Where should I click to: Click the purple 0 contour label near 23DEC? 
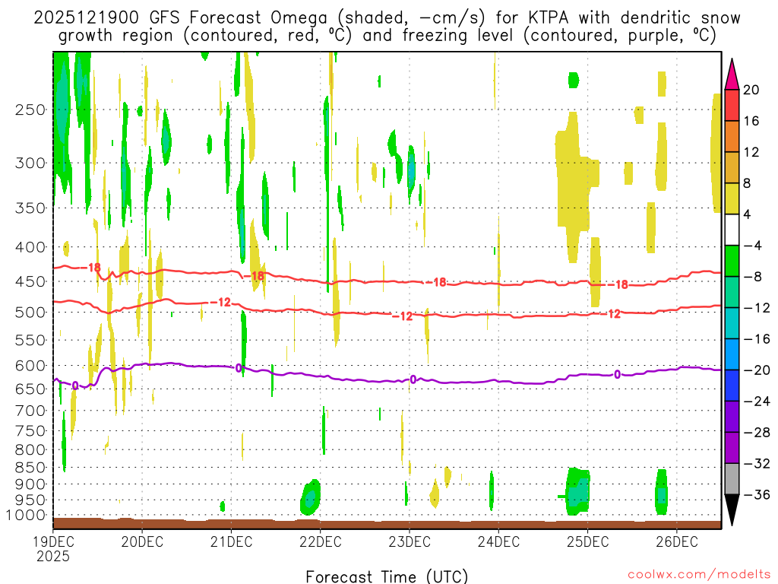[413, 380]
